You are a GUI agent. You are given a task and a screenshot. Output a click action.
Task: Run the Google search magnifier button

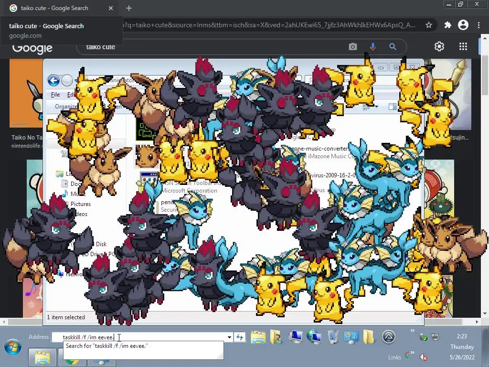click(393, 47)
